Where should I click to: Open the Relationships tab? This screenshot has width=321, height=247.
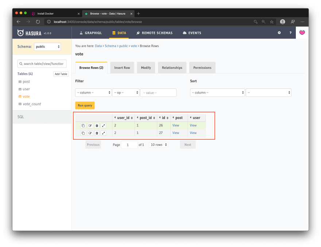pyautogui.click(x=172, y=68)
